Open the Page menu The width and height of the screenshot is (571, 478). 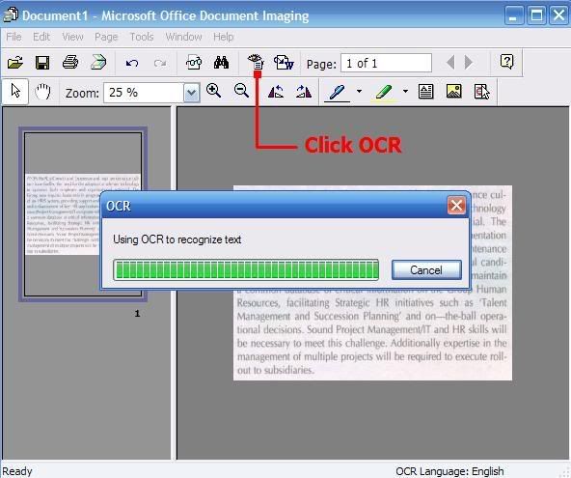click(106, 37)
